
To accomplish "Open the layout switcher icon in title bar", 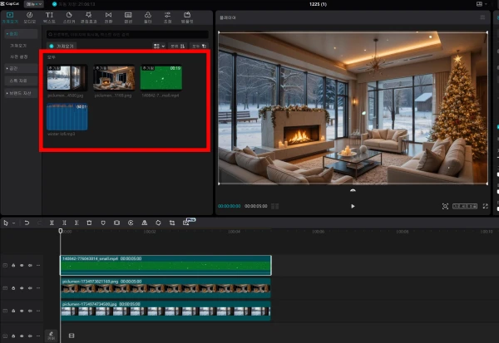I will pos(479,4).
